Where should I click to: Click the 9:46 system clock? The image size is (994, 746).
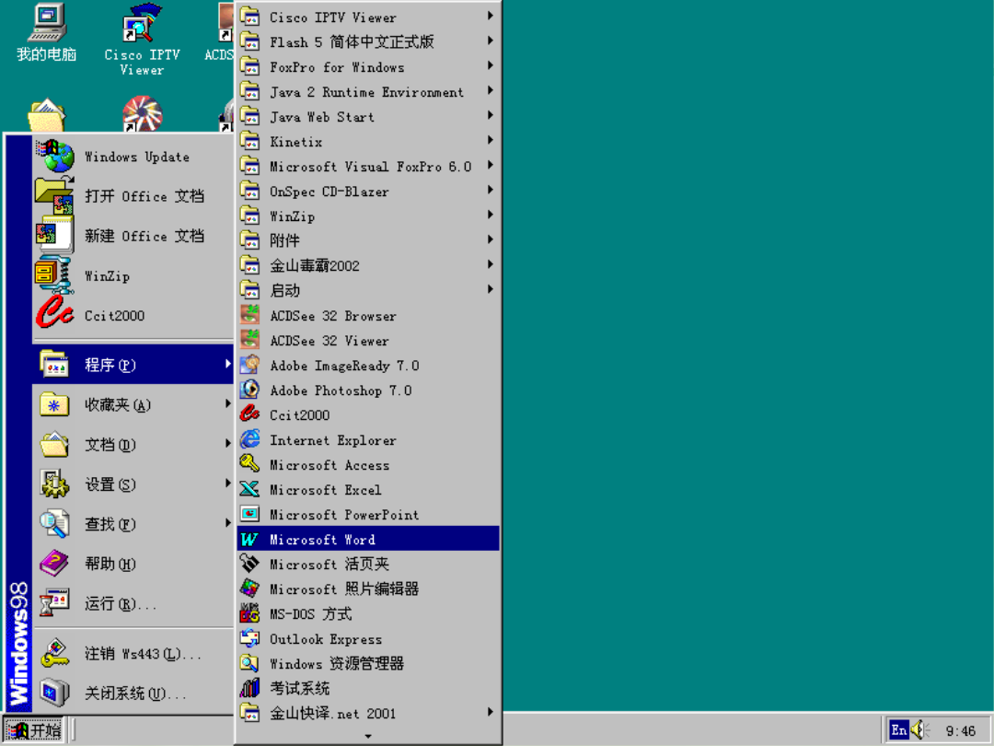click(960, 730)
